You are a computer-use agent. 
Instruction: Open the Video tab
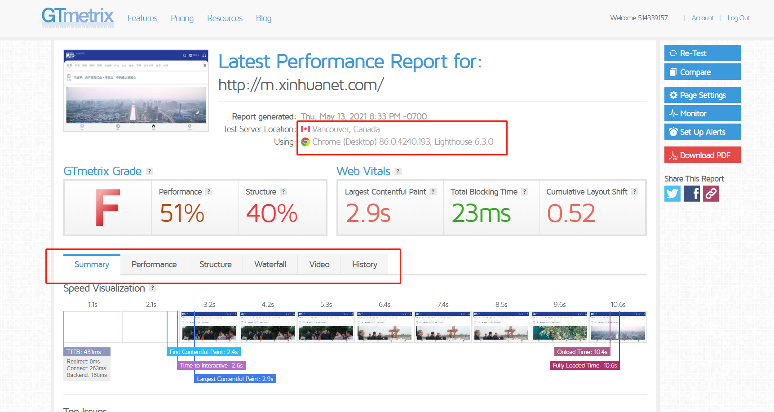point(319,264)
